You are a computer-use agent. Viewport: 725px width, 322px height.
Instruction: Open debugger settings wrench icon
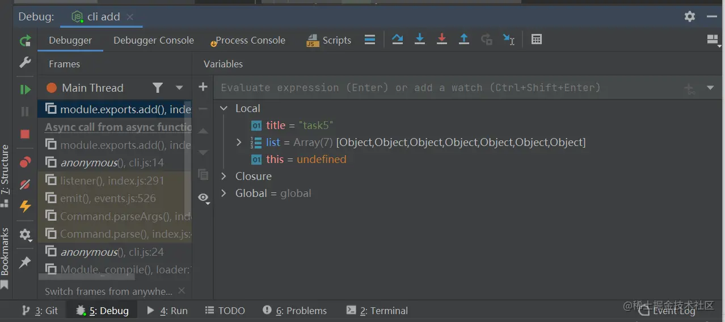coord(25,62)
